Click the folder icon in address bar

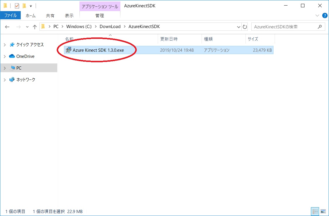click(x=43, y=26)
